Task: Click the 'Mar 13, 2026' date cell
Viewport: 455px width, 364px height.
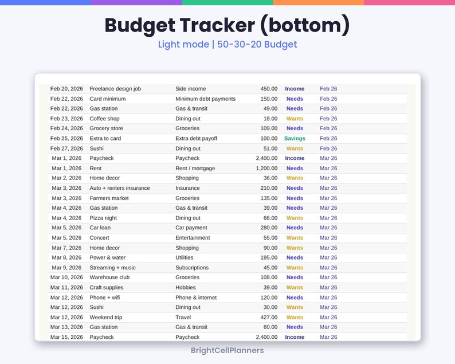Action: tap(66, 327)
